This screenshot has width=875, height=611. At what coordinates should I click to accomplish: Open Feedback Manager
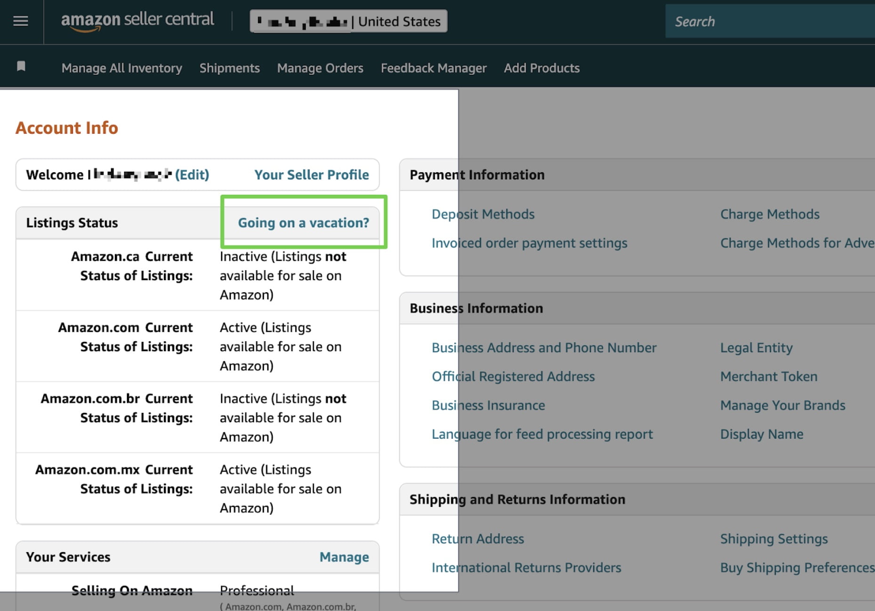pyautogui.click(x=434, y=68)
